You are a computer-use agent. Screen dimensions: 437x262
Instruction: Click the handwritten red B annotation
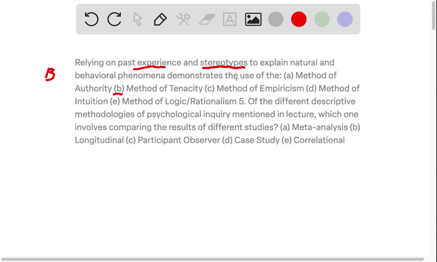[49, 74]
